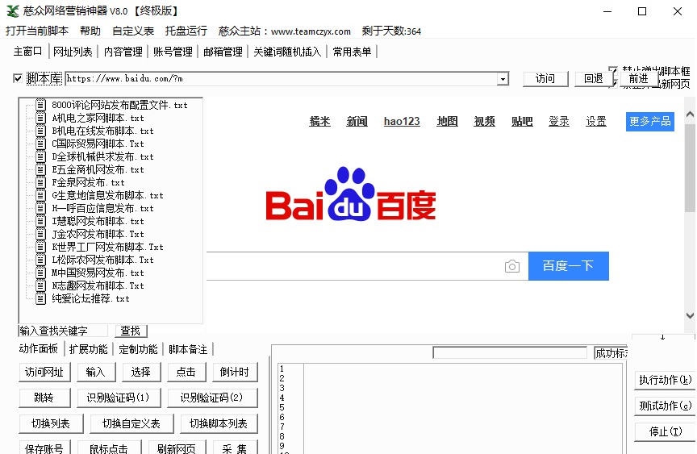The image size is (697, 454).
Task: Click the 输入 action button
Action: point(96,373)
